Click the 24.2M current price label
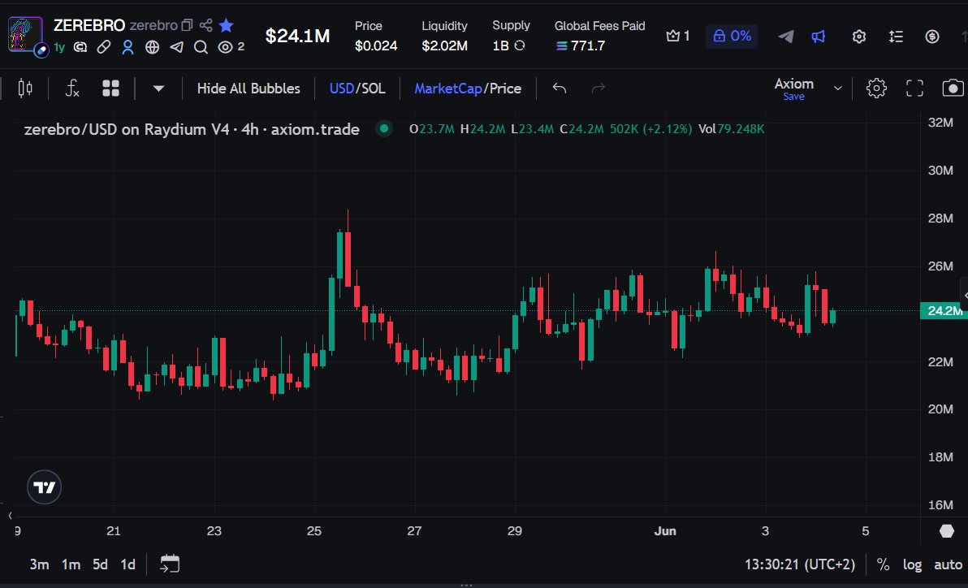968x588 pixels. tap(944, 310)
